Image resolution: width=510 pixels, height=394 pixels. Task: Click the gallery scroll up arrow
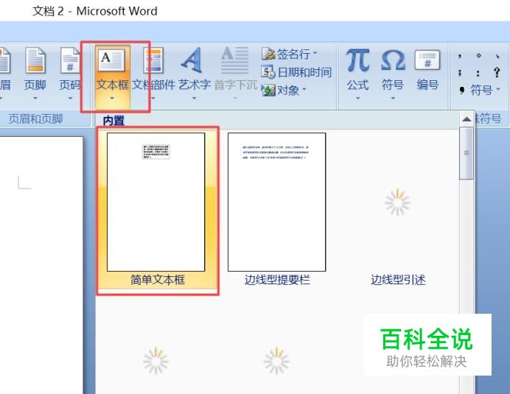click(467, 119)
